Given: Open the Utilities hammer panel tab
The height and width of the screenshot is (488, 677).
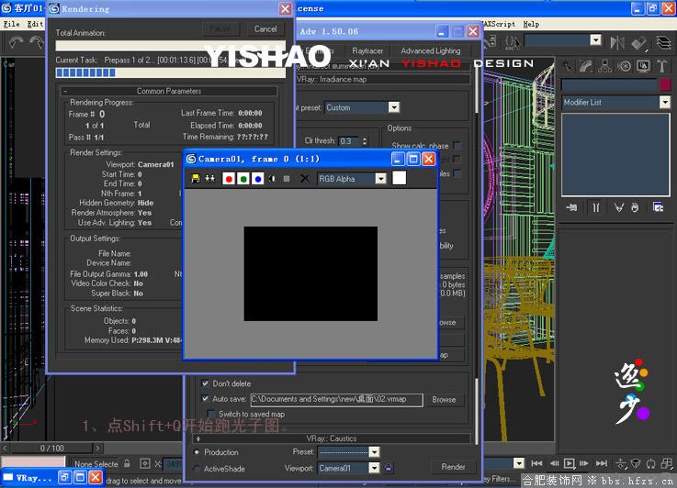Looking at the screenshot, I should point(662,66).
